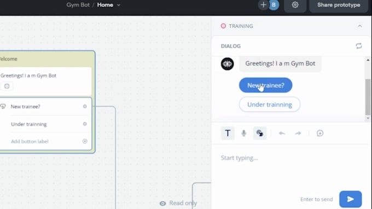Click the DIALOG section heading
The width and height of the screenshot is (372, 209).
coord(231,46)
